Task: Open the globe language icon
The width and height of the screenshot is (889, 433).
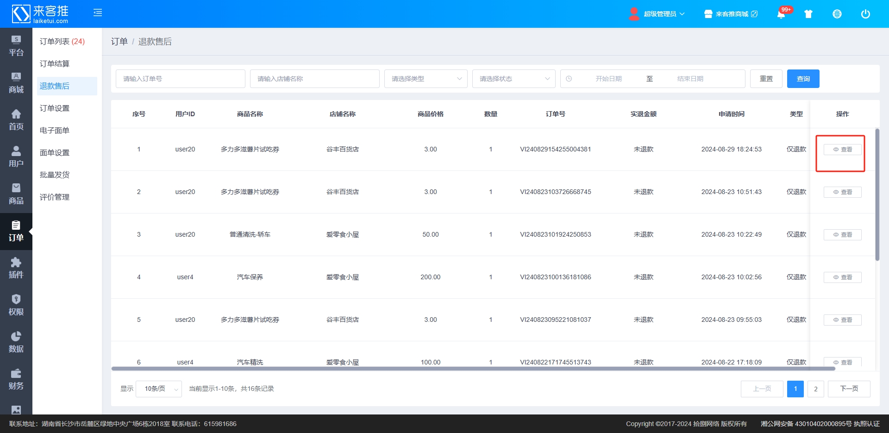Action: point(837,14)
